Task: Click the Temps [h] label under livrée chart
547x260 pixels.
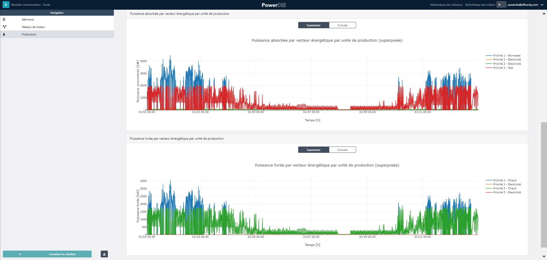Action: click(312, 245)
